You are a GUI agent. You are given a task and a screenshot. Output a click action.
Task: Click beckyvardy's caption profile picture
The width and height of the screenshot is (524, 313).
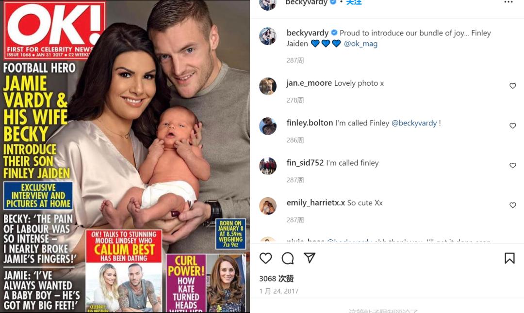268,36
